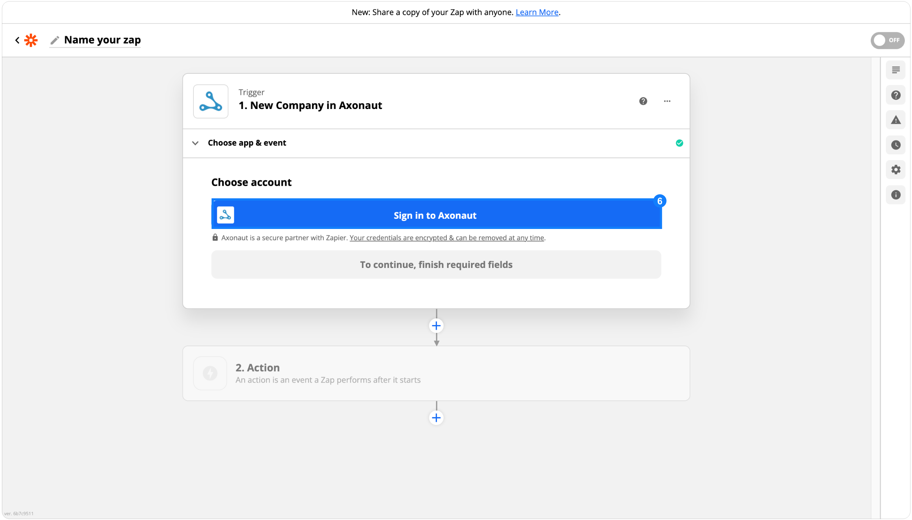
Task: Click the Axonaut logo inside the sign-in button
Action: click(x=225, y=215)
